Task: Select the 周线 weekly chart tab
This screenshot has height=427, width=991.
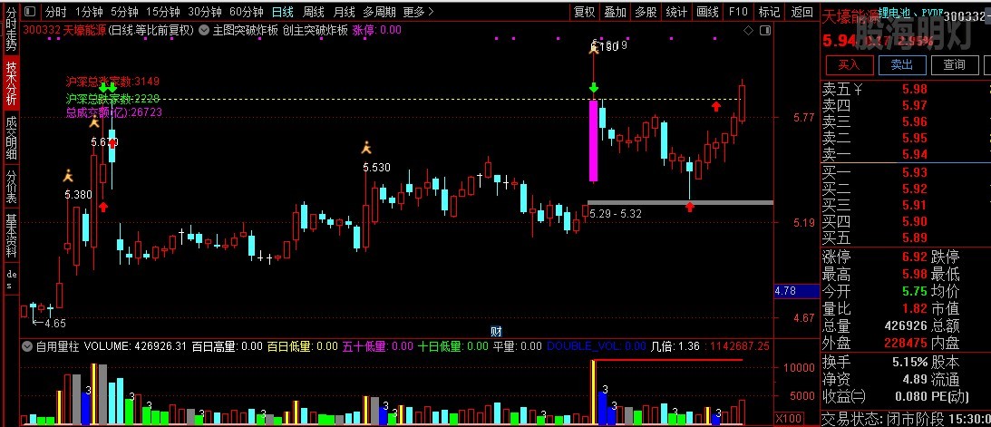Action: click(x=314, y=12)
